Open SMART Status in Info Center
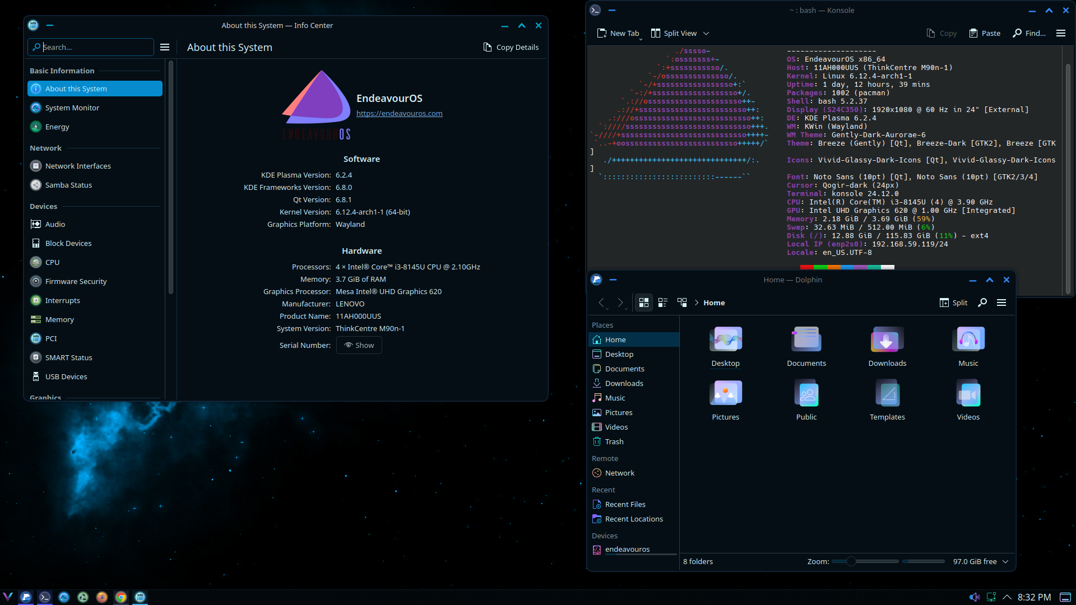The image size is (1076, 605). [x=95, y=357]
